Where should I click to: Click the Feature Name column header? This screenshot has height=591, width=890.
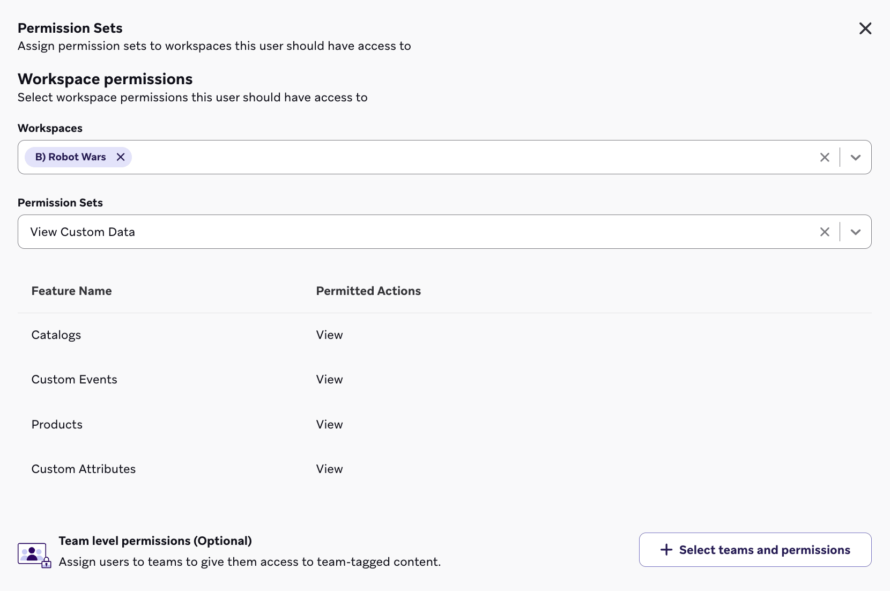click(72, 291)
